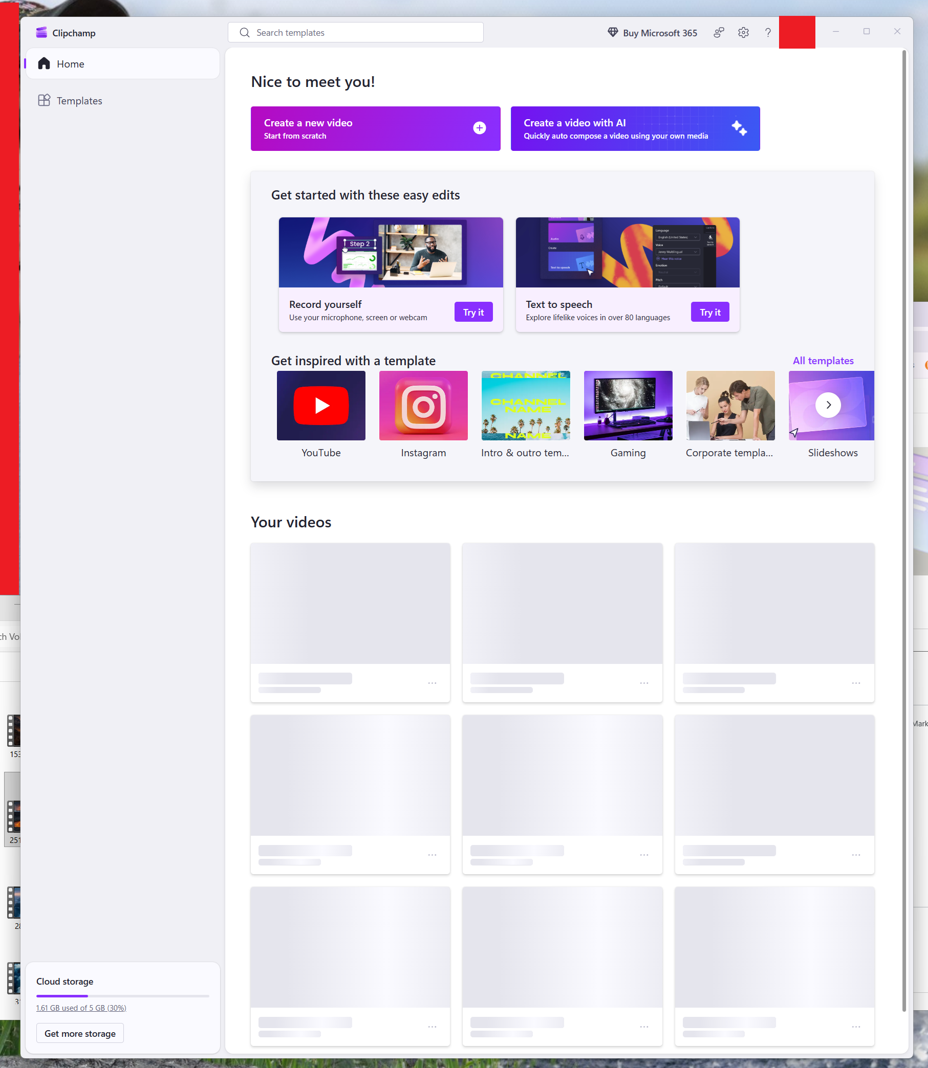The width and height of the screenshot is (928, 1068).
Task: Open the Settings gear icon
Action: point(743,33)
